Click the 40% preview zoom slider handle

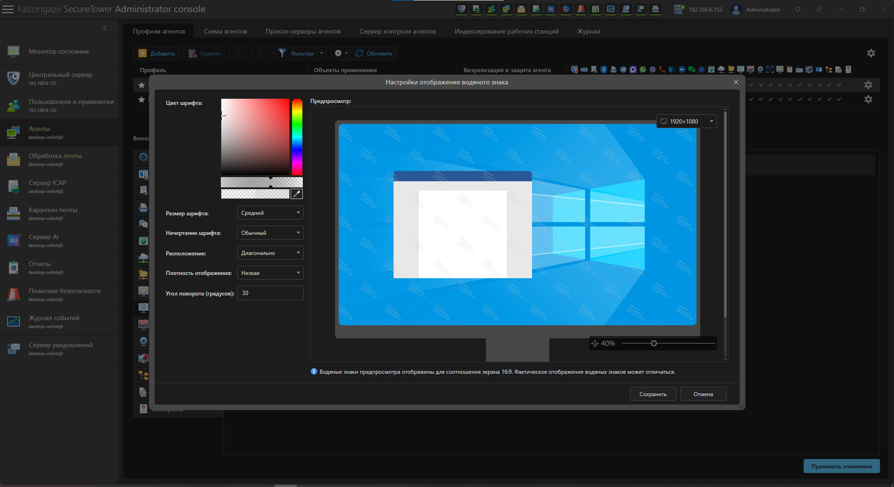(x=654, y=343)
